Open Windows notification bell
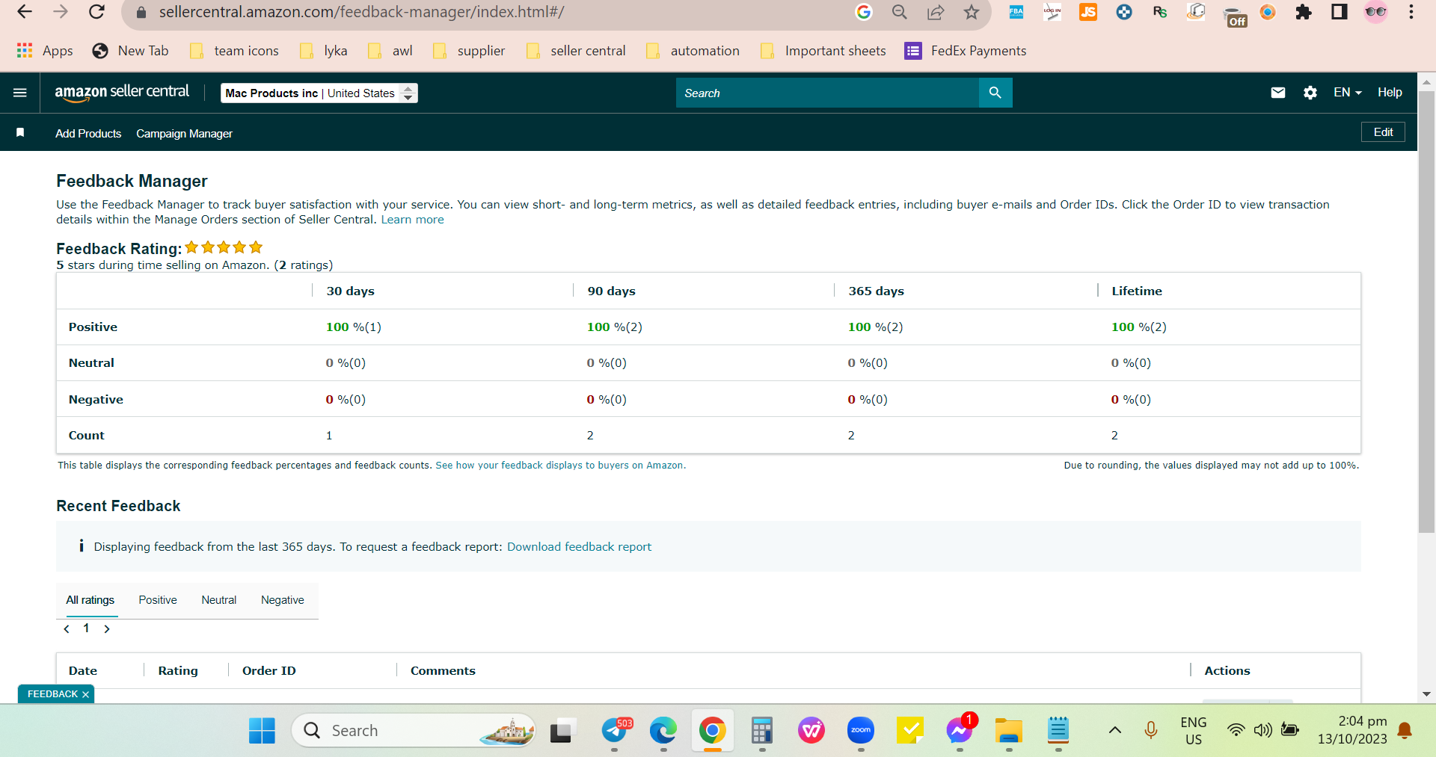1436x757 pixels. point(1405,730)
